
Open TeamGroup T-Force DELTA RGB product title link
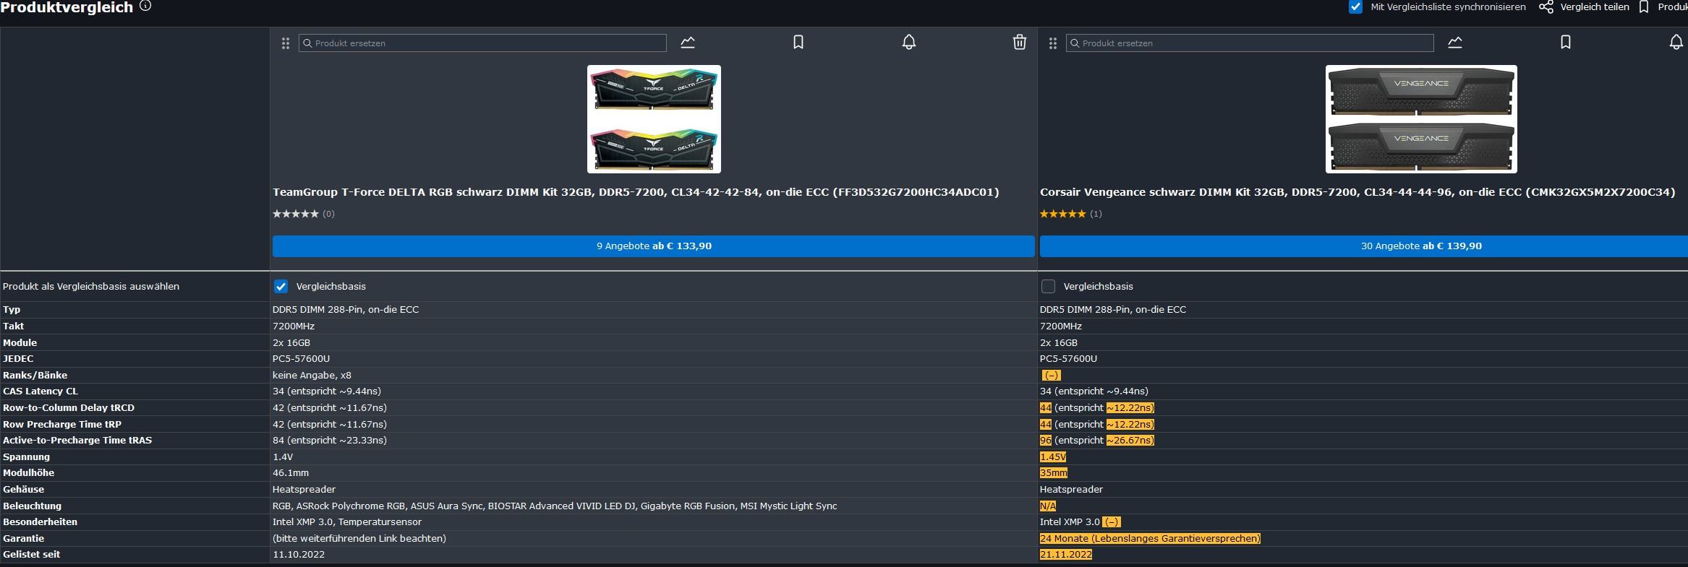pyautogui.click(x=636, y=192)
